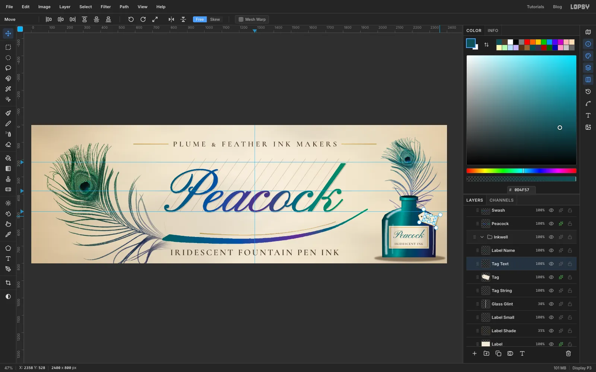Toggle visibility of Glass Glint layer
Viewport: 596px width, 372px height.
551,304
